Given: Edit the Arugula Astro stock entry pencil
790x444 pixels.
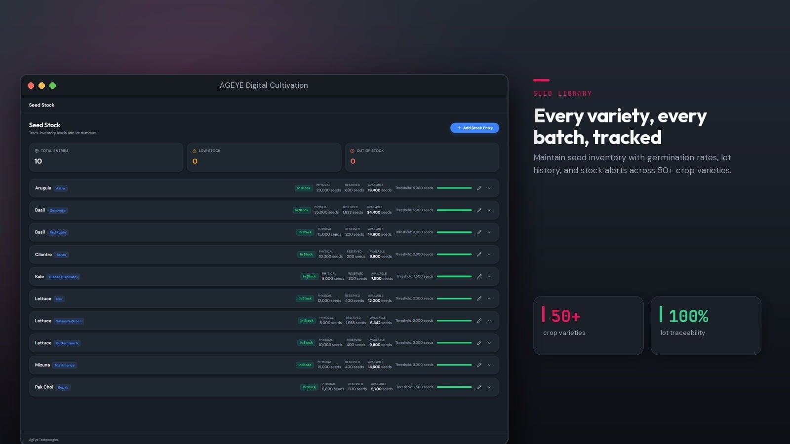Looking at the screenshot, I should (479, 188).
